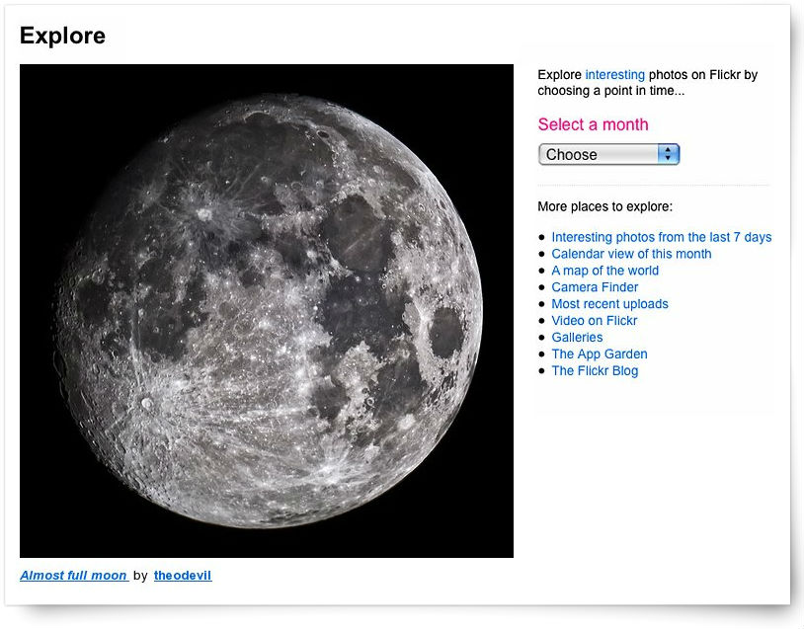Click the 'choosing a point in time...' text
The image size is (804, 629).
tap(610, 91)
